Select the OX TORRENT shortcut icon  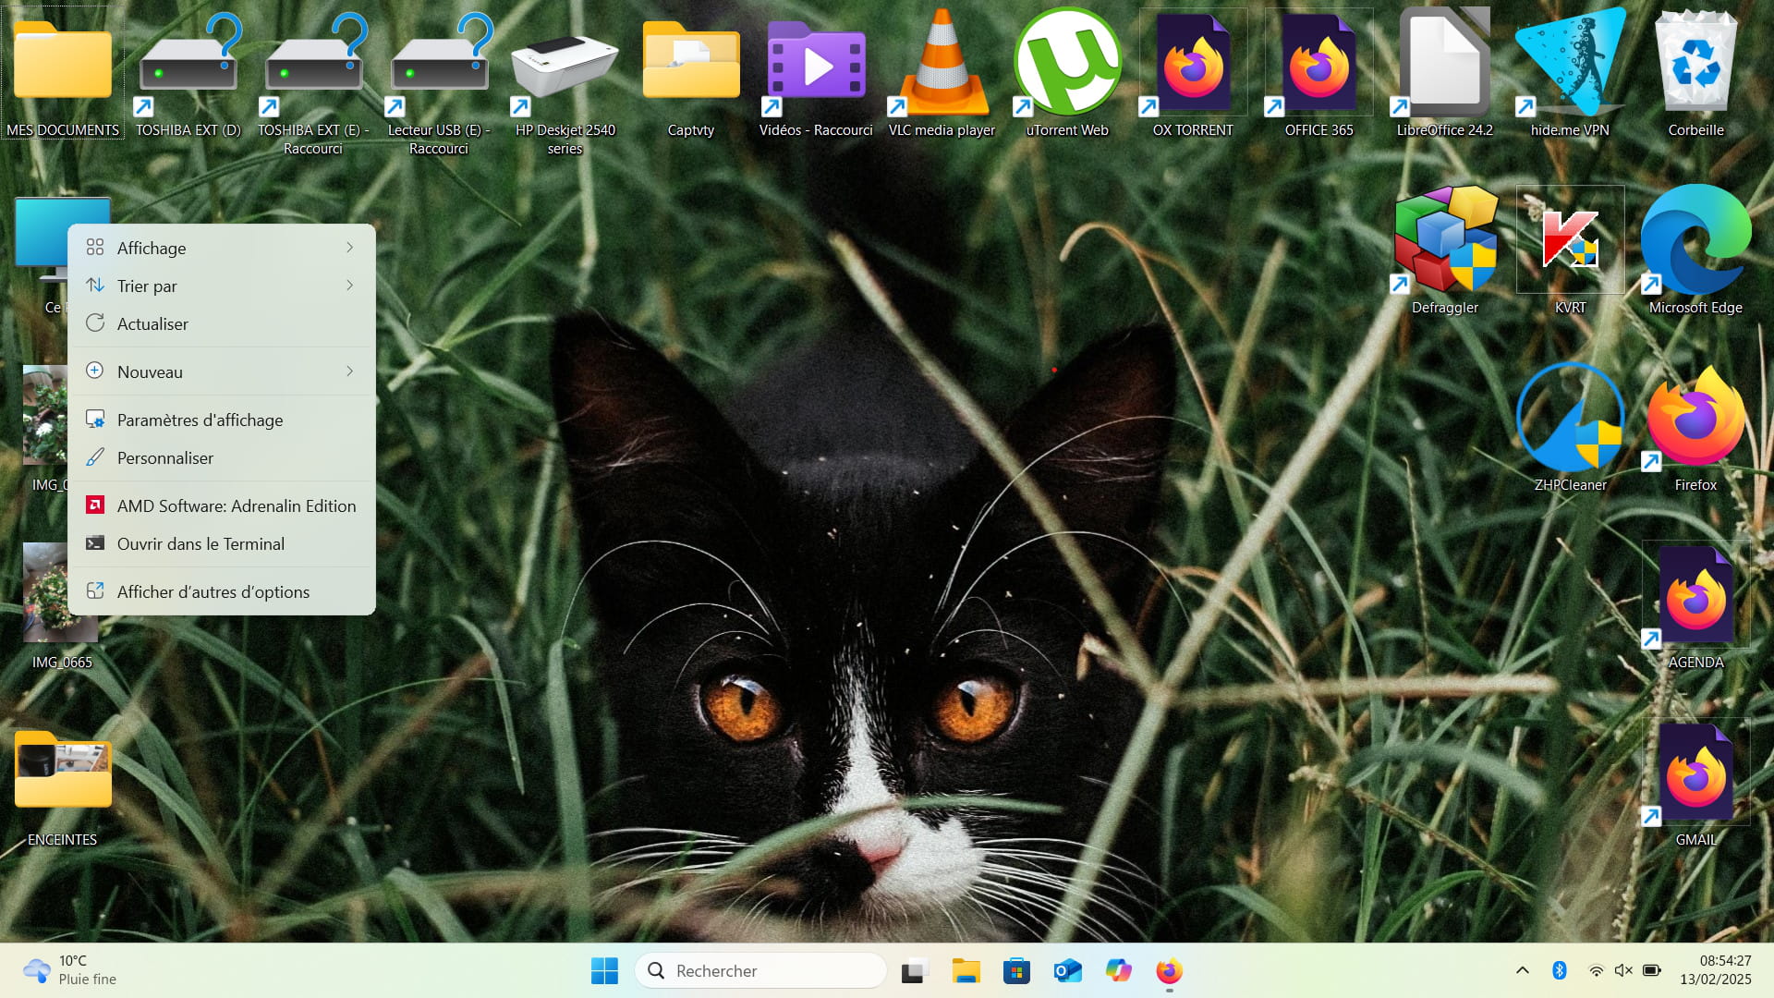coord(1193,63)
